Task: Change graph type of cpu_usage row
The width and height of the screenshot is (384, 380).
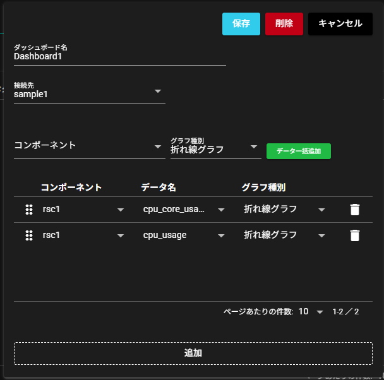Action: point(321,236)
